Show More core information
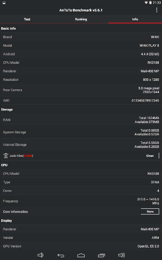 point(150,212)
